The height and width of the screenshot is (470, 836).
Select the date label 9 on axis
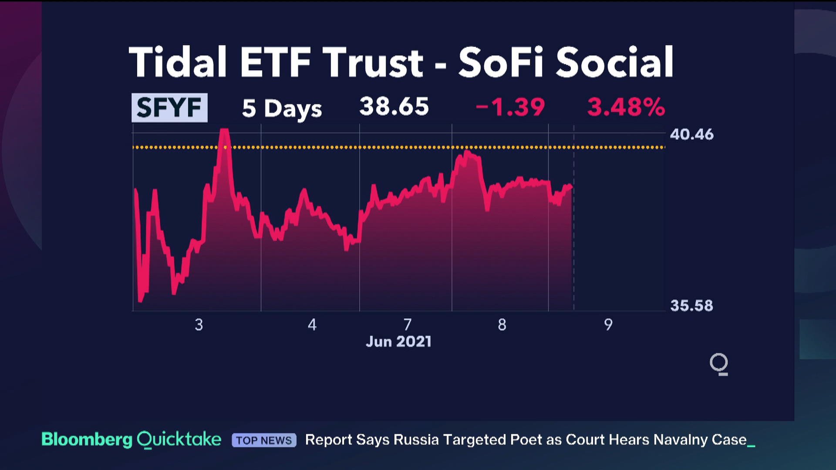click(x=608, y=325)
